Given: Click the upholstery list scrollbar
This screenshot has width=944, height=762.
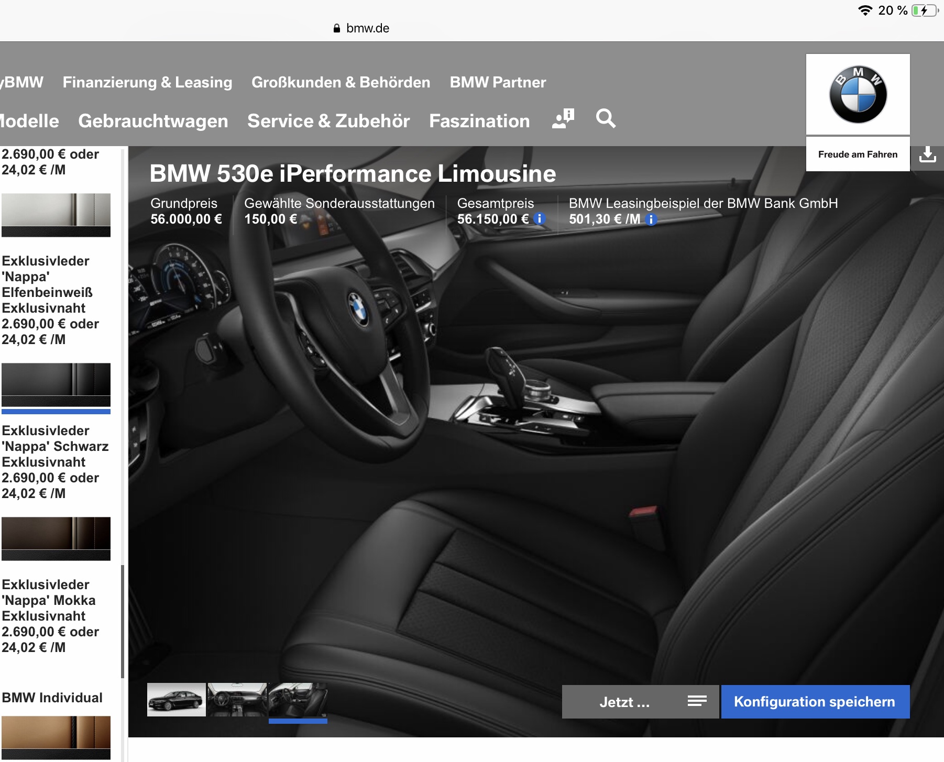Looking at the screenshot, I should (123, 622).
